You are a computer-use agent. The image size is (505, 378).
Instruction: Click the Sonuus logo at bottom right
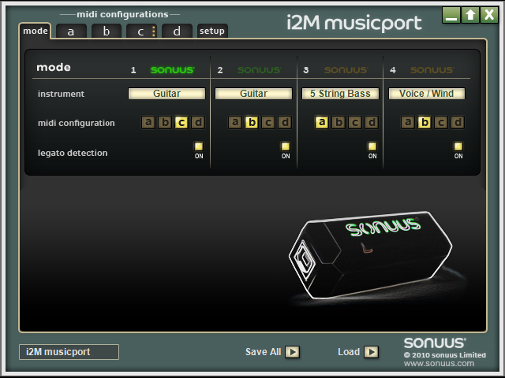(x=435, y=343)
